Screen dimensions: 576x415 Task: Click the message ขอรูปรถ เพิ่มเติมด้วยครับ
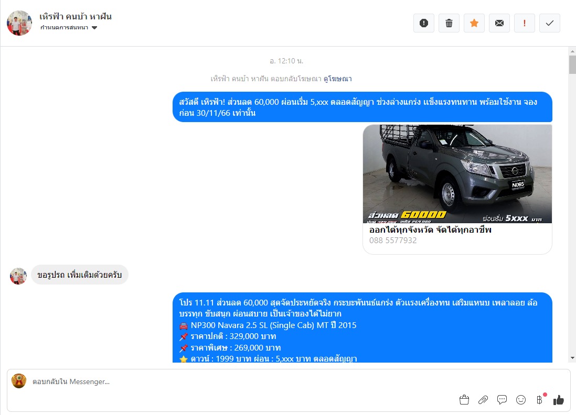[80, 275]
